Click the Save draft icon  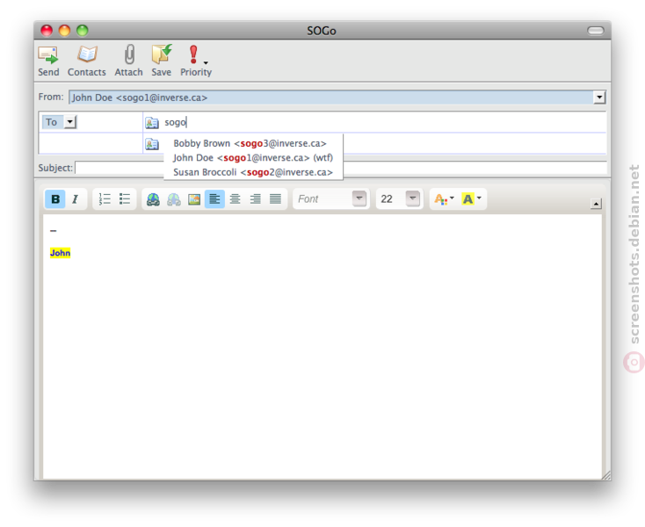point(162,61)
